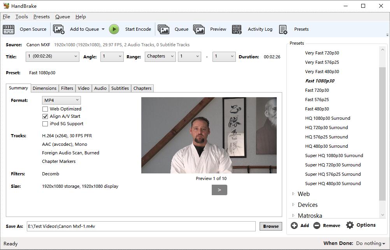Uncheck Align A/V Start
The height and width of the screenshot is (250, 390).
point(45,116)
